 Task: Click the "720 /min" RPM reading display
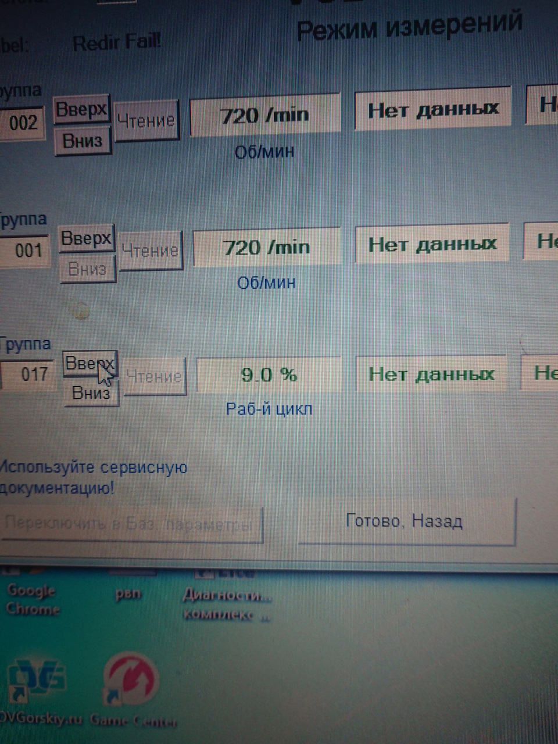click(265, 115)
